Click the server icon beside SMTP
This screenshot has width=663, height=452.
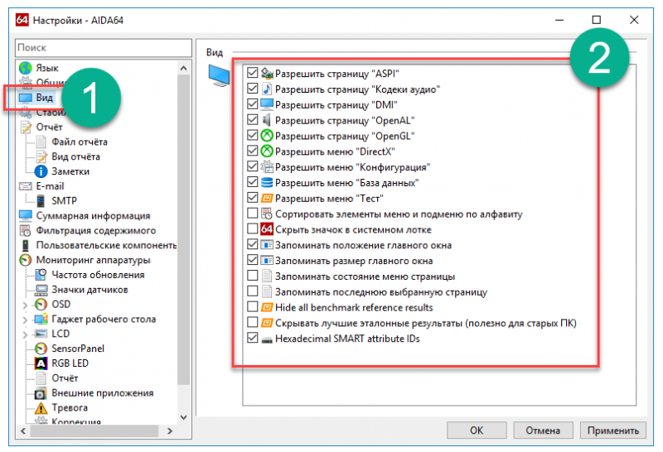click(41, 200)
